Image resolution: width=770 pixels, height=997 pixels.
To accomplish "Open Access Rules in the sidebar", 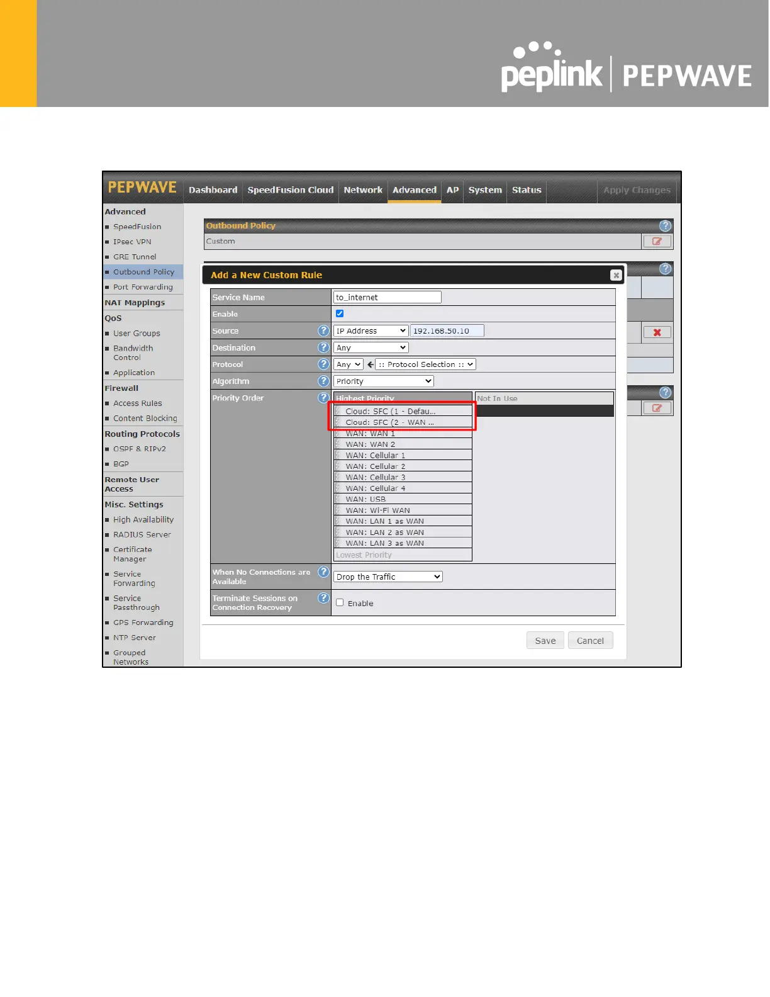I will click(x=137, y=403).
